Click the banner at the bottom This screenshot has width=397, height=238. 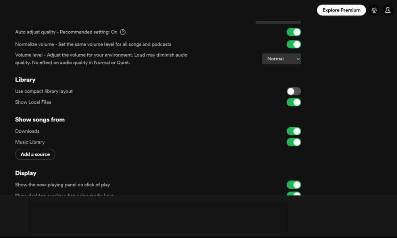tap(158, 216)
